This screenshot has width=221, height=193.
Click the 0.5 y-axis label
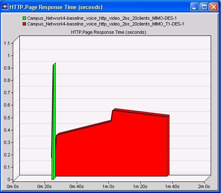(x=7, y=117)
